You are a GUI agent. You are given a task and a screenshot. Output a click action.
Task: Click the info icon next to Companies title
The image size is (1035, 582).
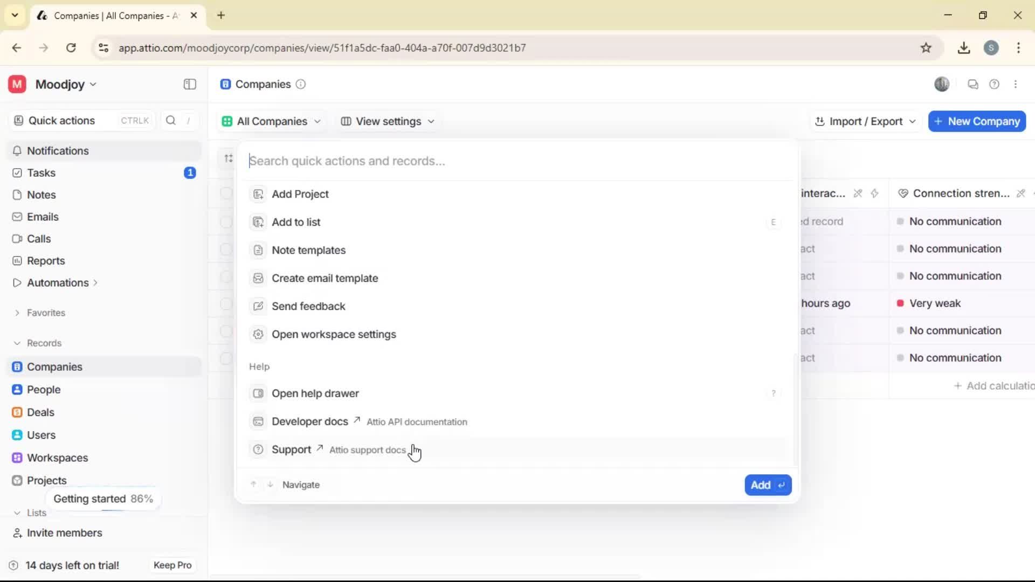click(x=300, y=85)
